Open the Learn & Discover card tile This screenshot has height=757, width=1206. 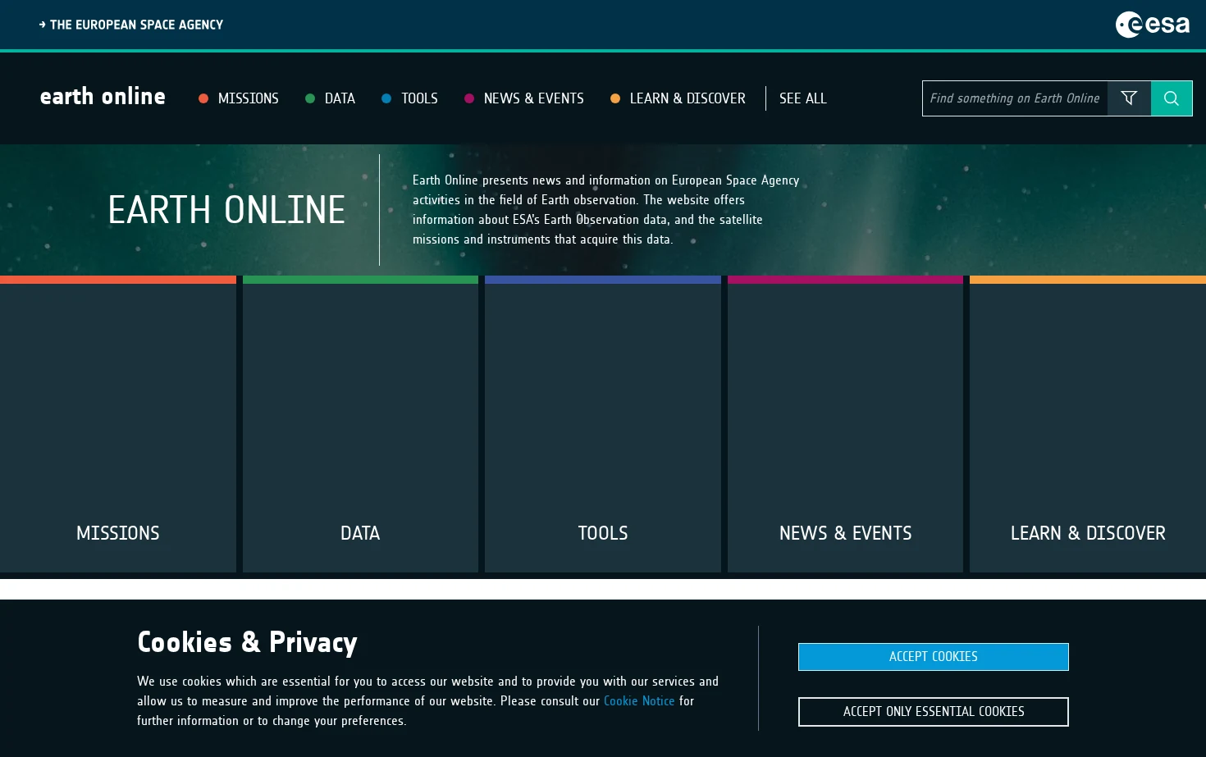pos(1088,424)
